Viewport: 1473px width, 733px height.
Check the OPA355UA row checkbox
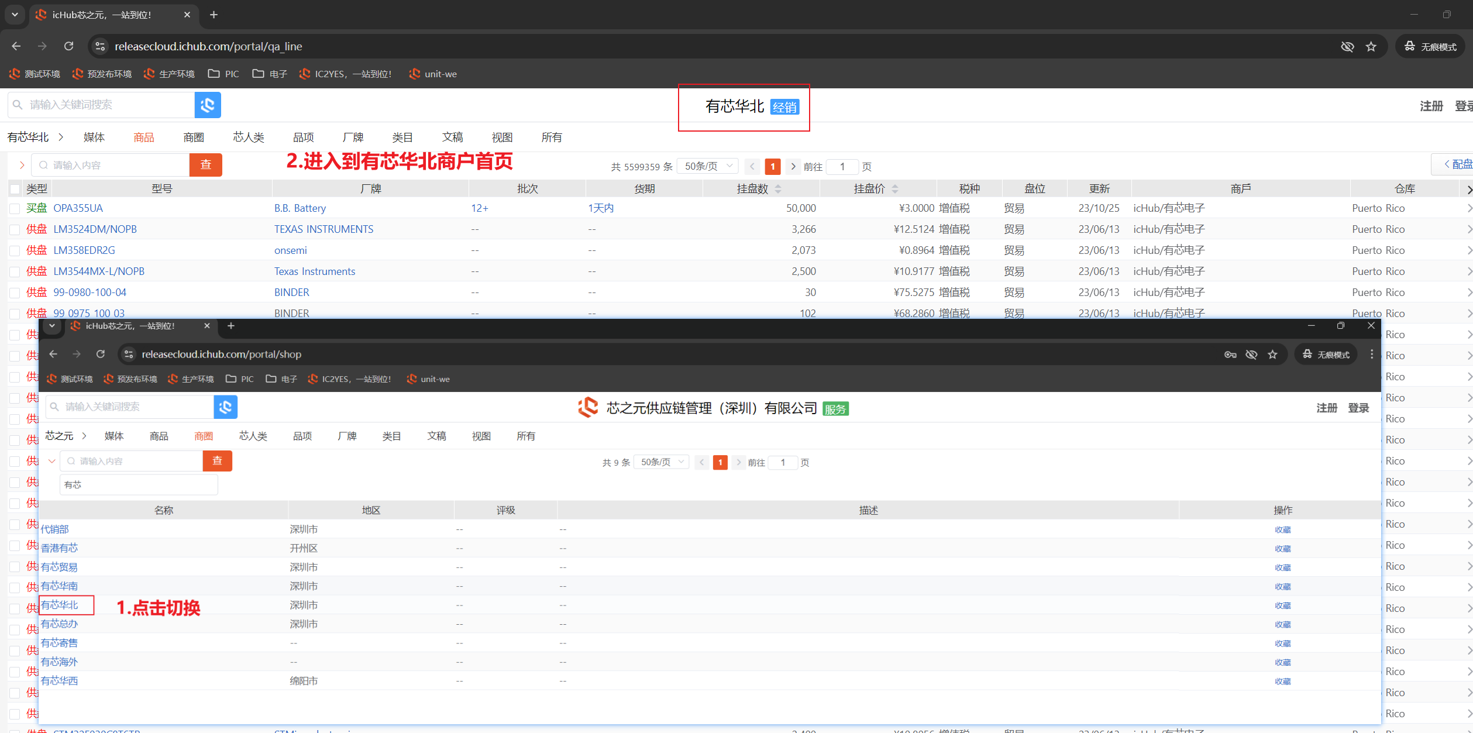(x=15, y=208)
